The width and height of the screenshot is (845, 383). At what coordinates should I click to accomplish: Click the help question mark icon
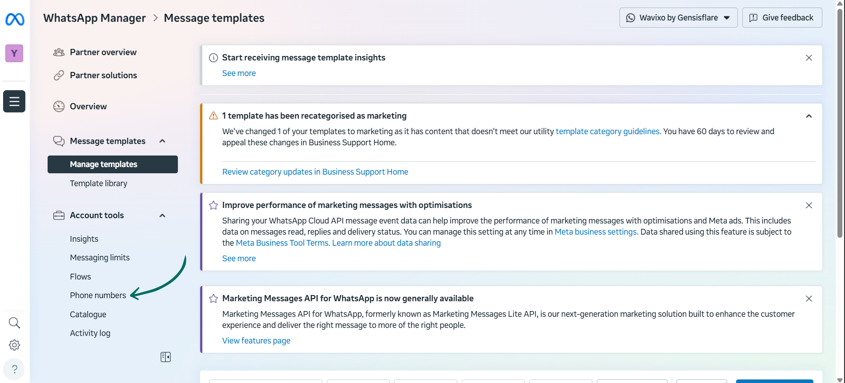pos(14,369)
